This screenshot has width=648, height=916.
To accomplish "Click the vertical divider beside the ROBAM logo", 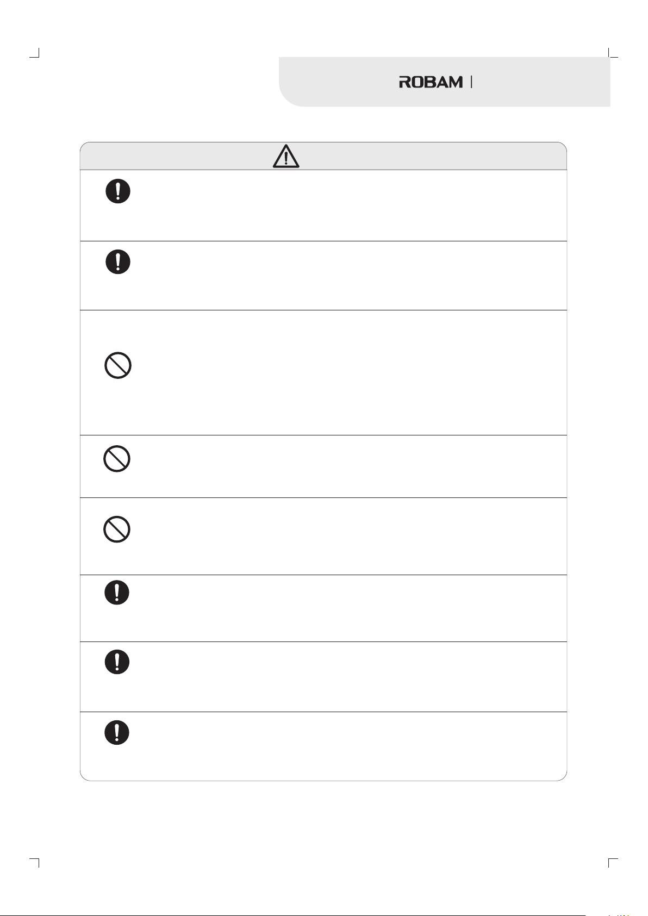I will 471,82.
